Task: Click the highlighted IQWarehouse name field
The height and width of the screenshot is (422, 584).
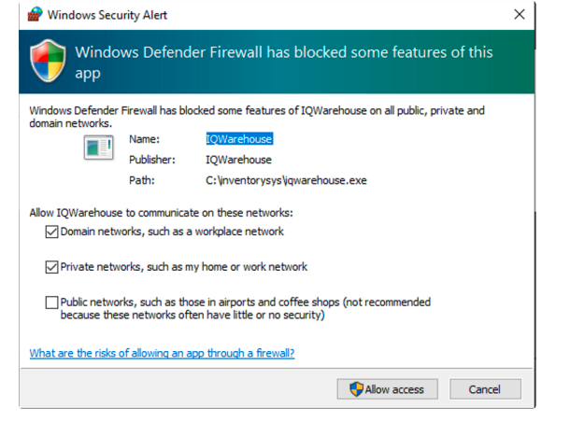Action: tap(239, 139)
